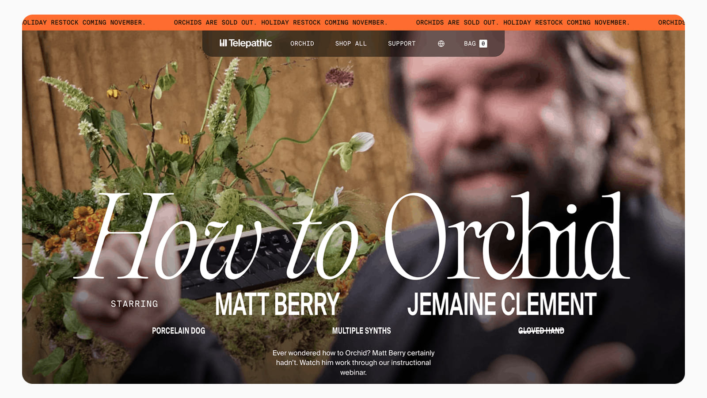This screenshot has width=707, height=398.
Task: Click the Telepathic logo
Action: click(x=246, y=43)
